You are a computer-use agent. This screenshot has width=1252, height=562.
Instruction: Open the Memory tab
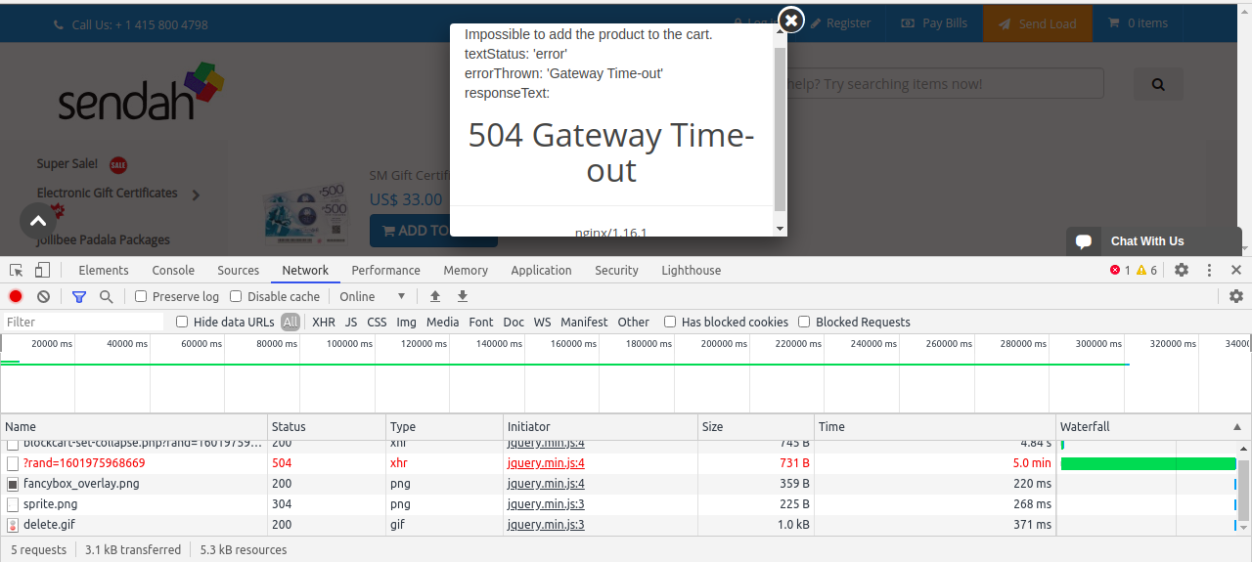pyautogui.click(x=466, y=270)
